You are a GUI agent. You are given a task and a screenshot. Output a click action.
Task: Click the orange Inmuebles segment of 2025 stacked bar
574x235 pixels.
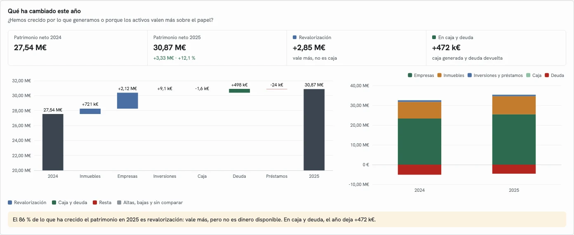pyautogui.click(x=514, y=105)
